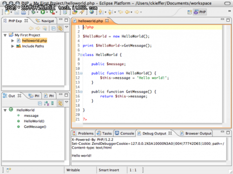
Task: Switch to the Navigat tab
Action: click(x=45, y=21)
